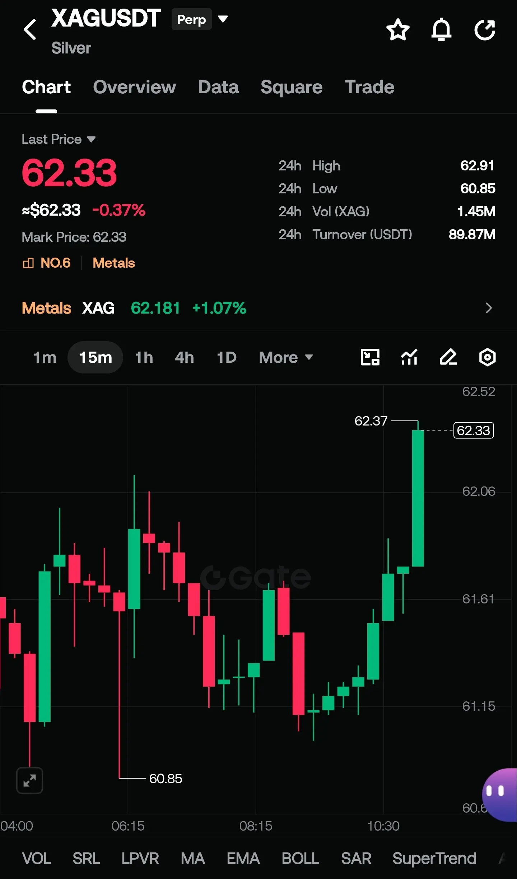Add XAGUSDT to favorites with star icon
This screenshot has width=517, height=879.
(398, 29)
